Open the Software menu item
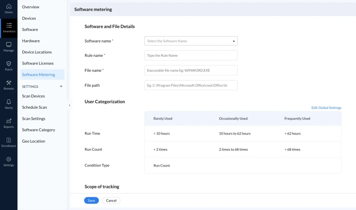 point(30,30)
